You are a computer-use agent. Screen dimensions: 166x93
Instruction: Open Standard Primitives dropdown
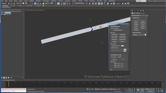[140, 16]
